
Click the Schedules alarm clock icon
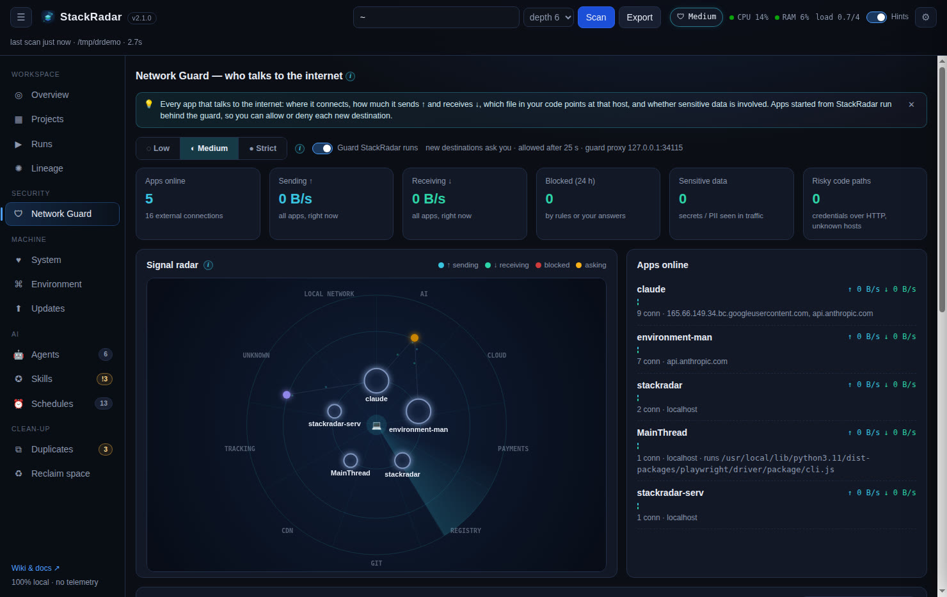click(x=19, y=404)
